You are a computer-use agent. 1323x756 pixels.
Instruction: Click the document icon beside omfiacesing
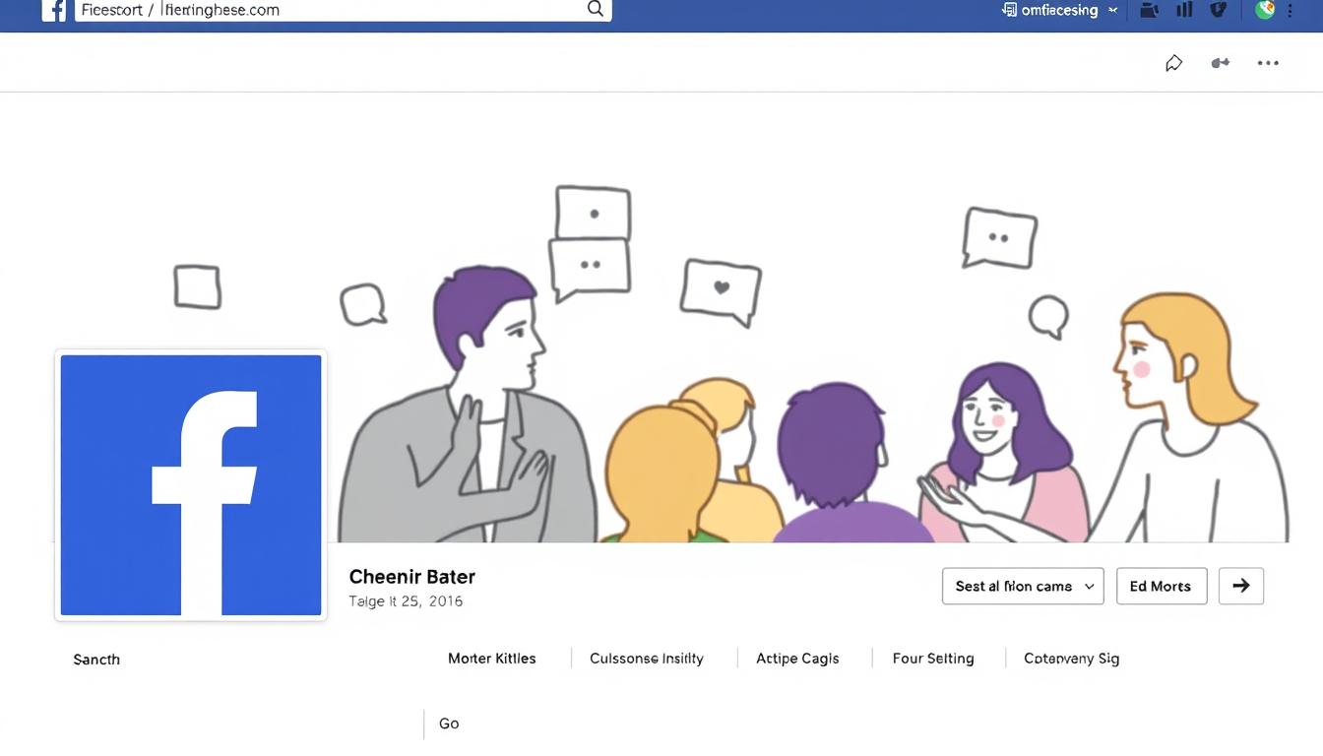pos(1009,10)
